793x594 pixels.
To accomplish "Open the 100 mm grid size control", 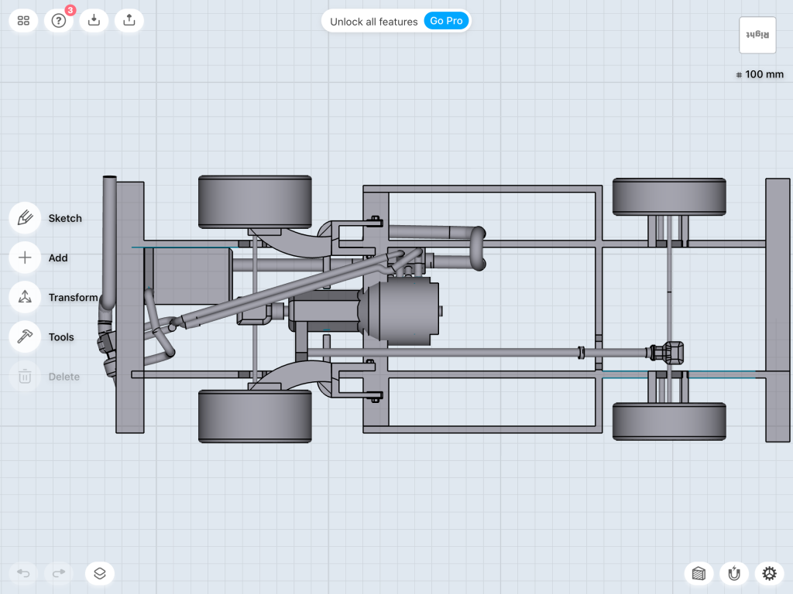I will tap(760, 75).
